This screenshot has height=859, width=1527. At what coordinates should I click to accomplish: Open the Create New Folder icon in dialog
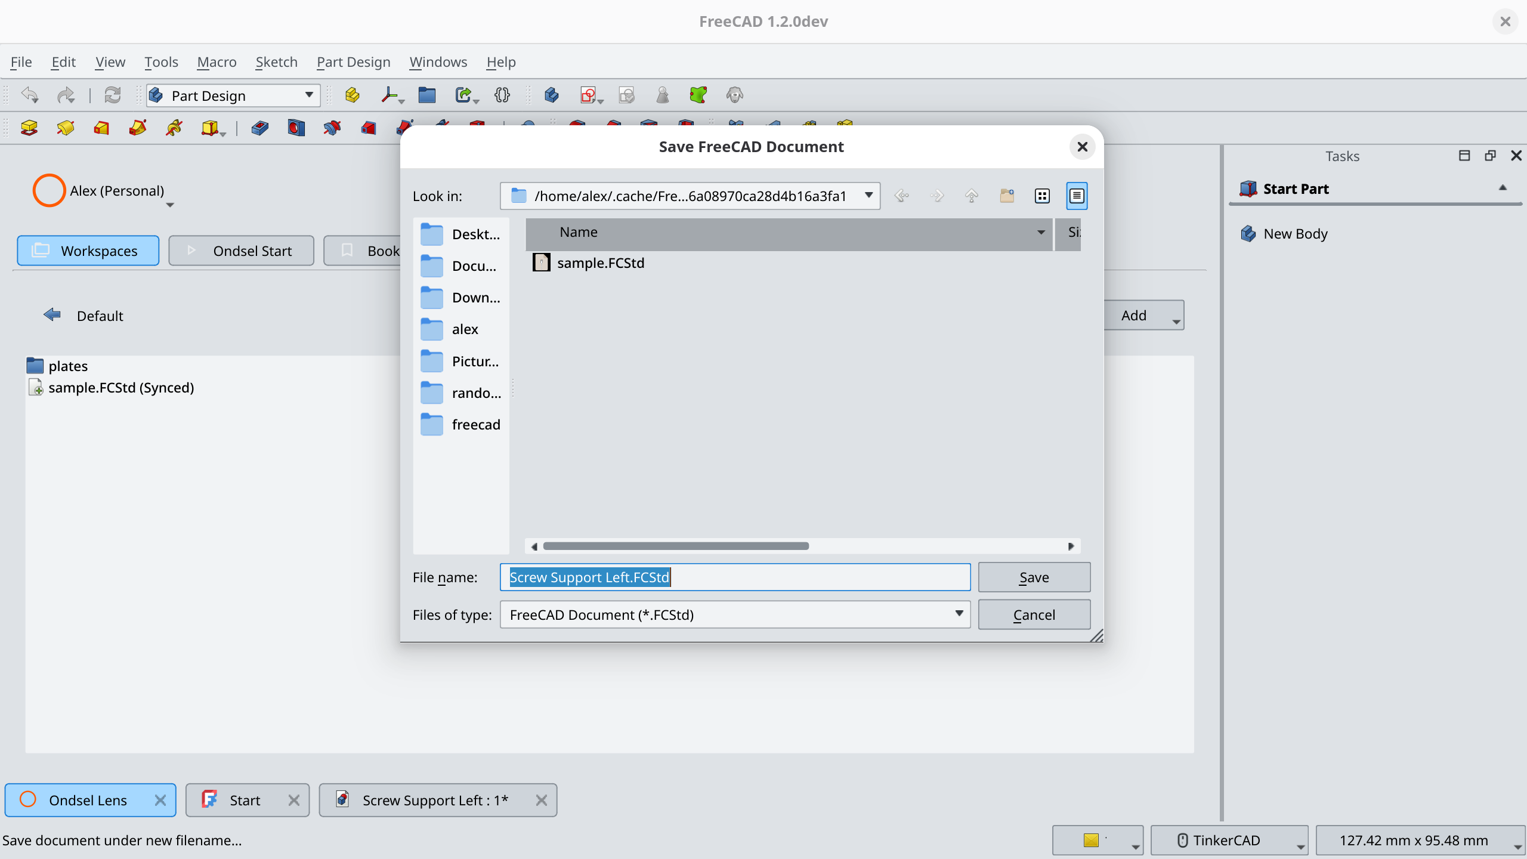coord(1007,196)
